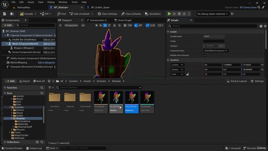This screenshot has height=151, width=268.
Task: Open content filter options
Action: pyautogui.click(x=51, y=88)
